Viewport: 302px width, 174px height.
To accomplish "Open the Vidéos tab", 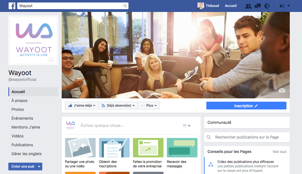I will pyautogui.click(x=17, y=136).
